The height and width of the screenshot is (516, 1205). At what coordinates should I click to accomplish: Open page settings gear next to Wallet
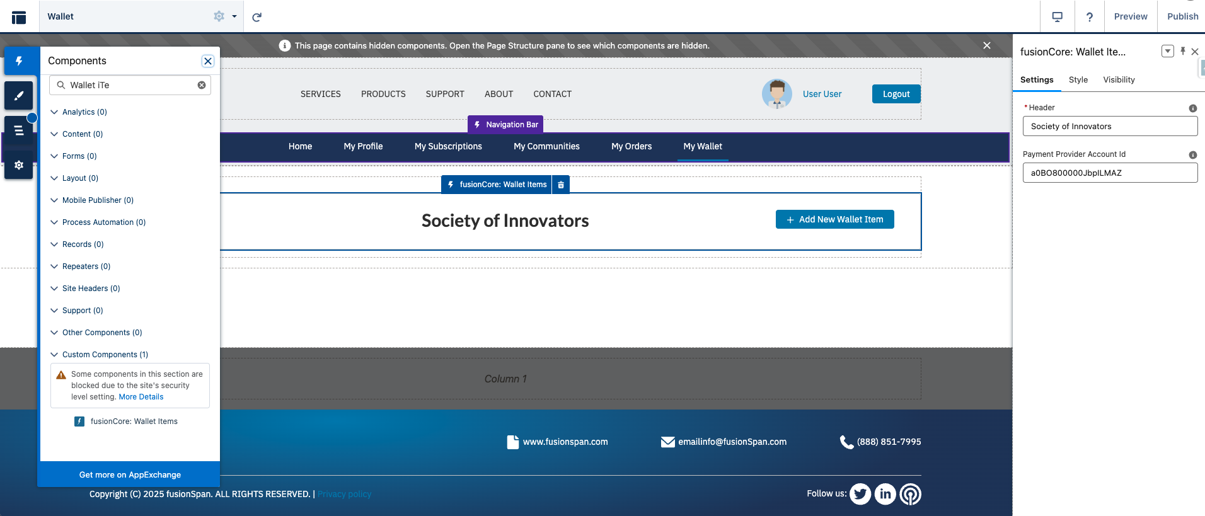click(219, 16)
